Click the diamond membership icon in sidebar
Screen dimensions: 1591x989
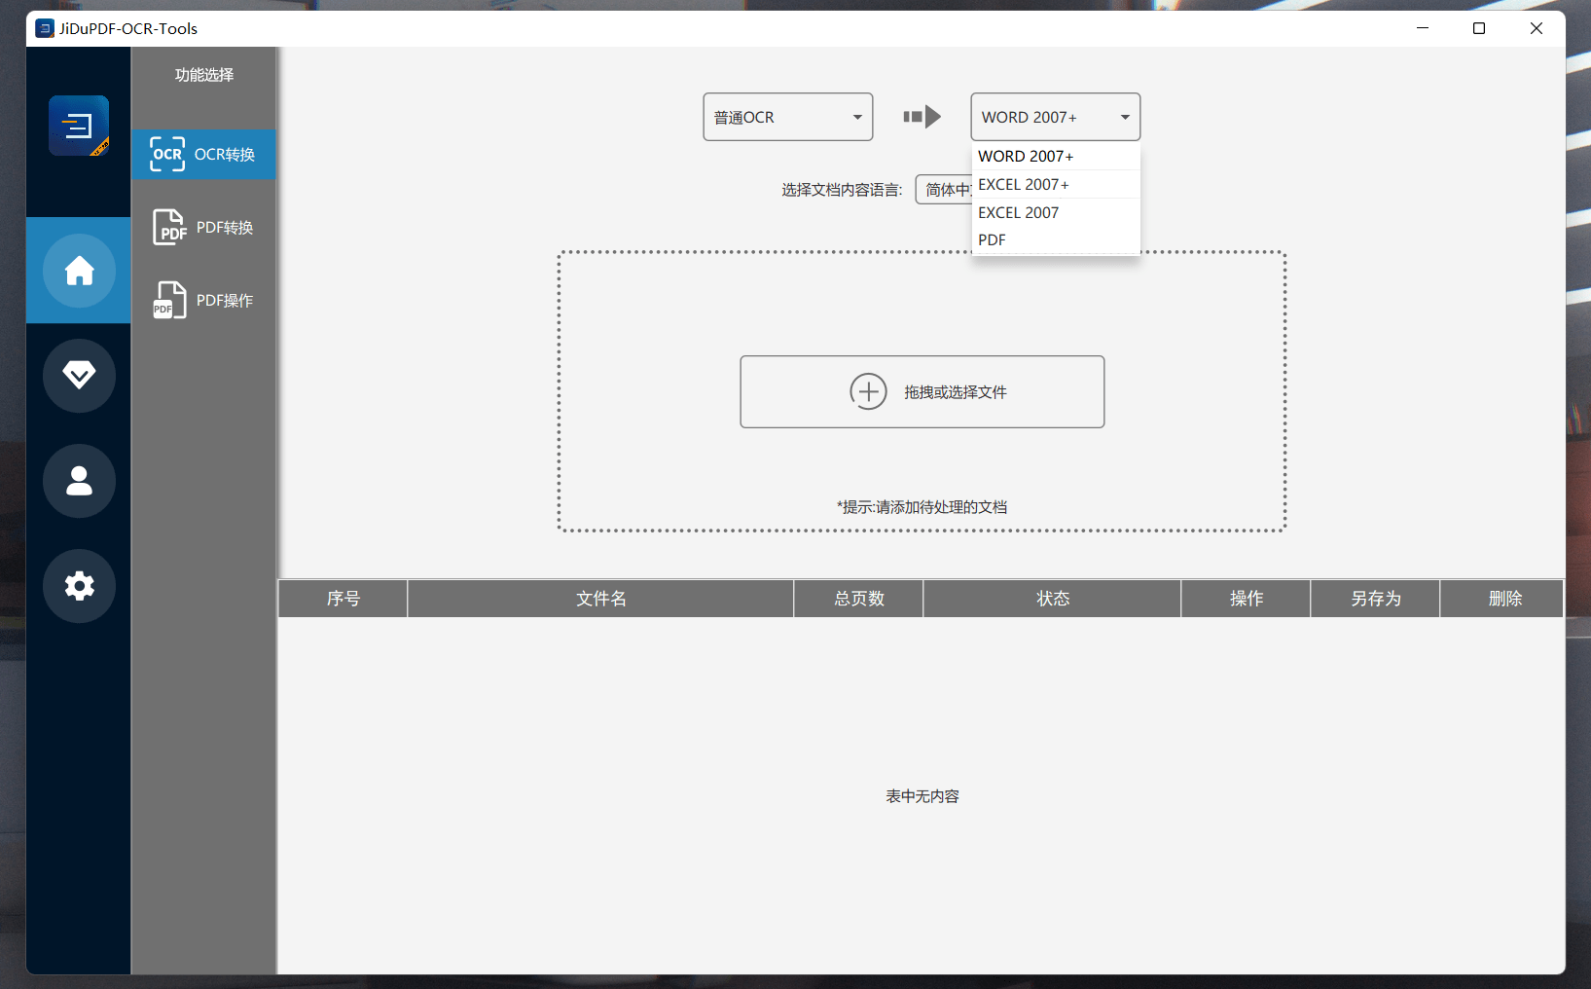click(x=79, y=376)
